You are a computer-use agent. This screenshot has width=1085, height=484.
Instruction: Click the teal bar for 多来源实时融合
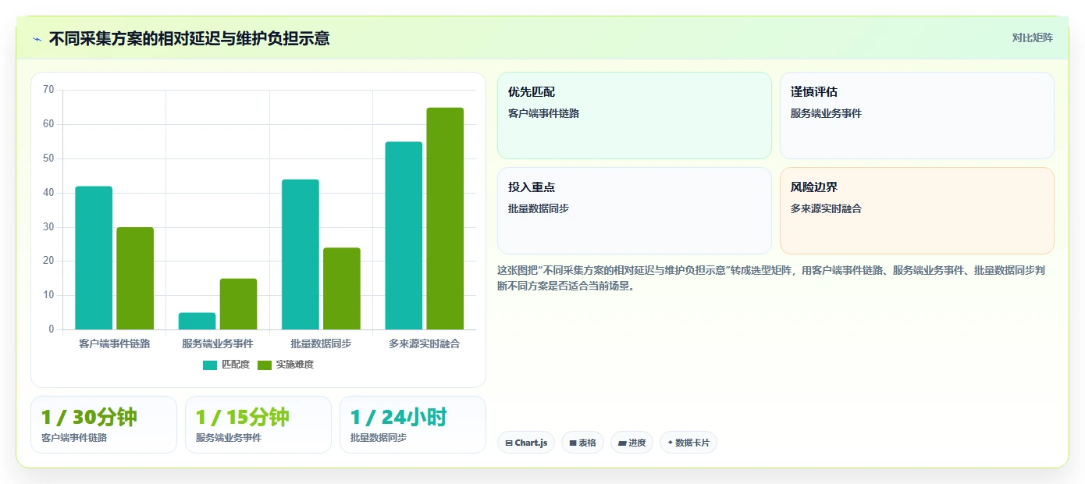404,236
